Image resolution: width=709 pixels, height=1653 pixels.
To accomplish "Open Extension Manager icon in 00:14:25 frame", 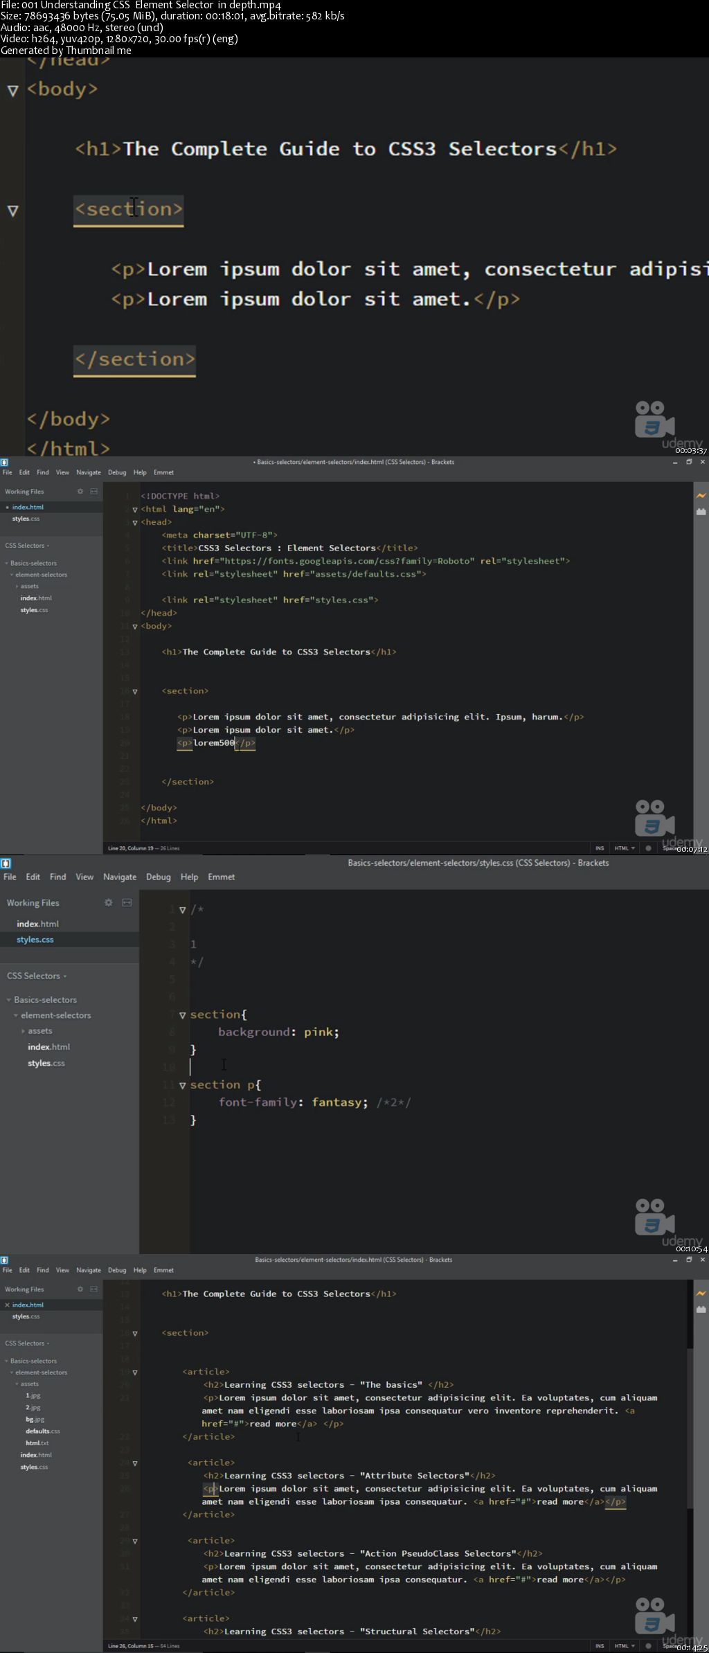I will tap(701, 1310).
